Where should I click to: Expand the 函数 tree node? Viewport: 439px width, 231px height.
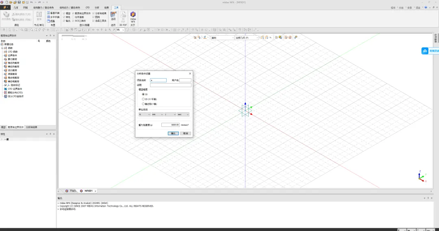2,48
